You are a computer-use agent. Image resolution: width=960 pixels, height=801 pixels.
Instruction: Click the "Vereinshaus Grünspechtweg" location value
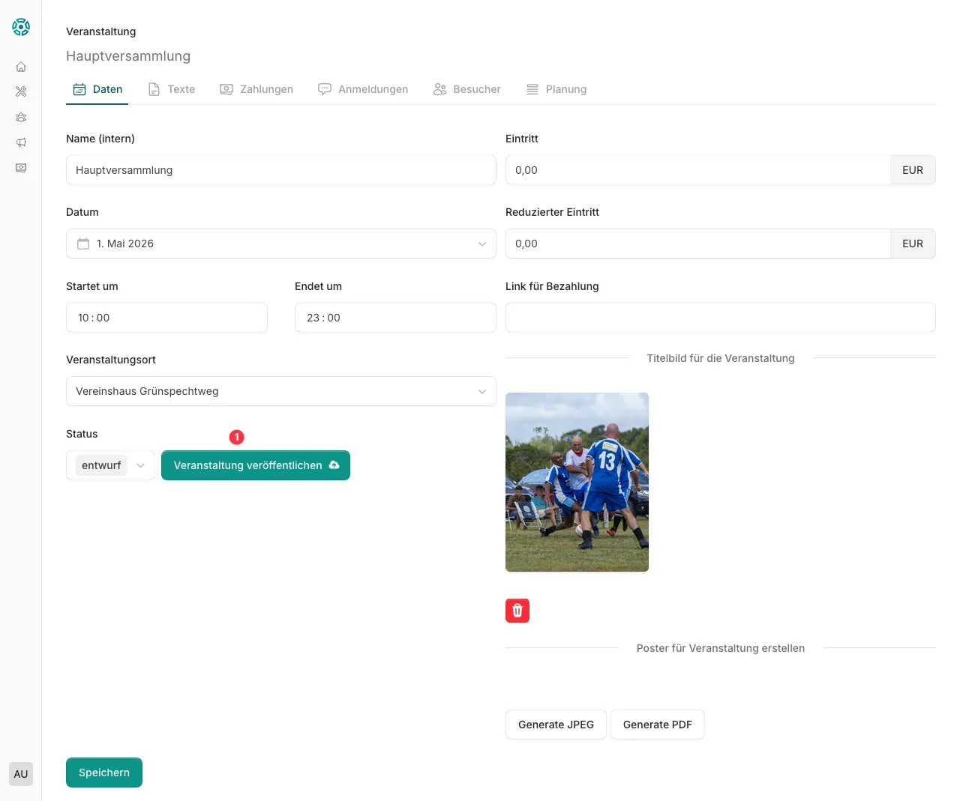tap(147, 391)
